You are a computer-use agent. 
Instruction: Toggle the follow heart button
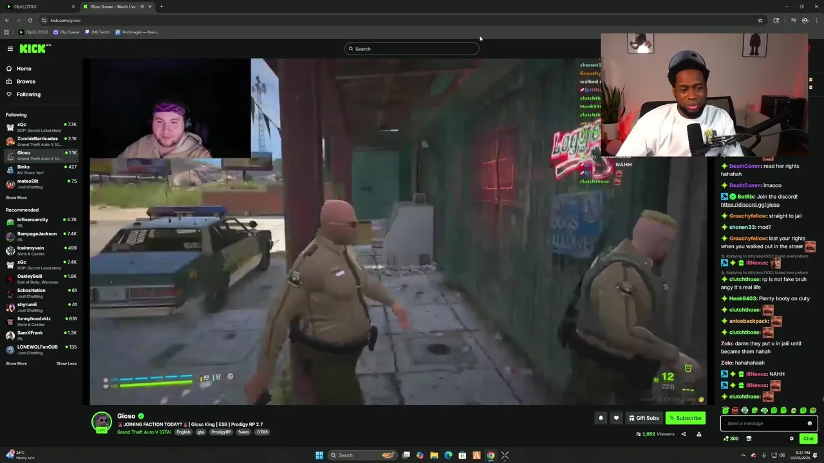(x=616, y=418)
